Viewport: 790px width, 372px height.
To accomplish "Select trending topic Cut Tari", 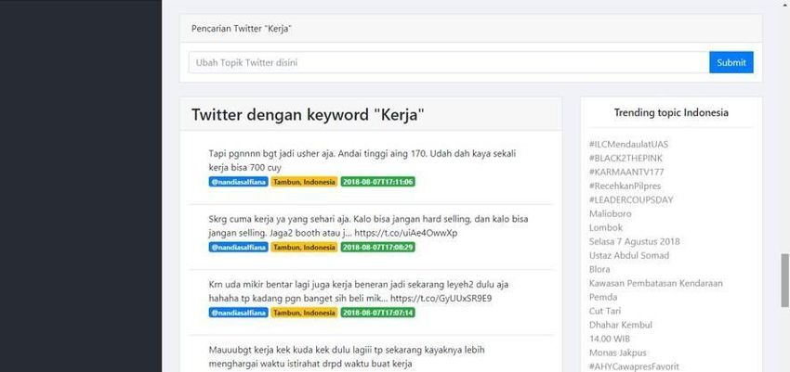I will (x=605, y=311).
